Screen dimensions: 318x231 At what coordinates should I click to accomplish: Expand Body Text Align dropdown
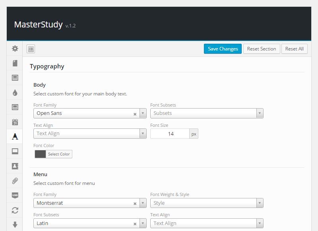(90, 134)
